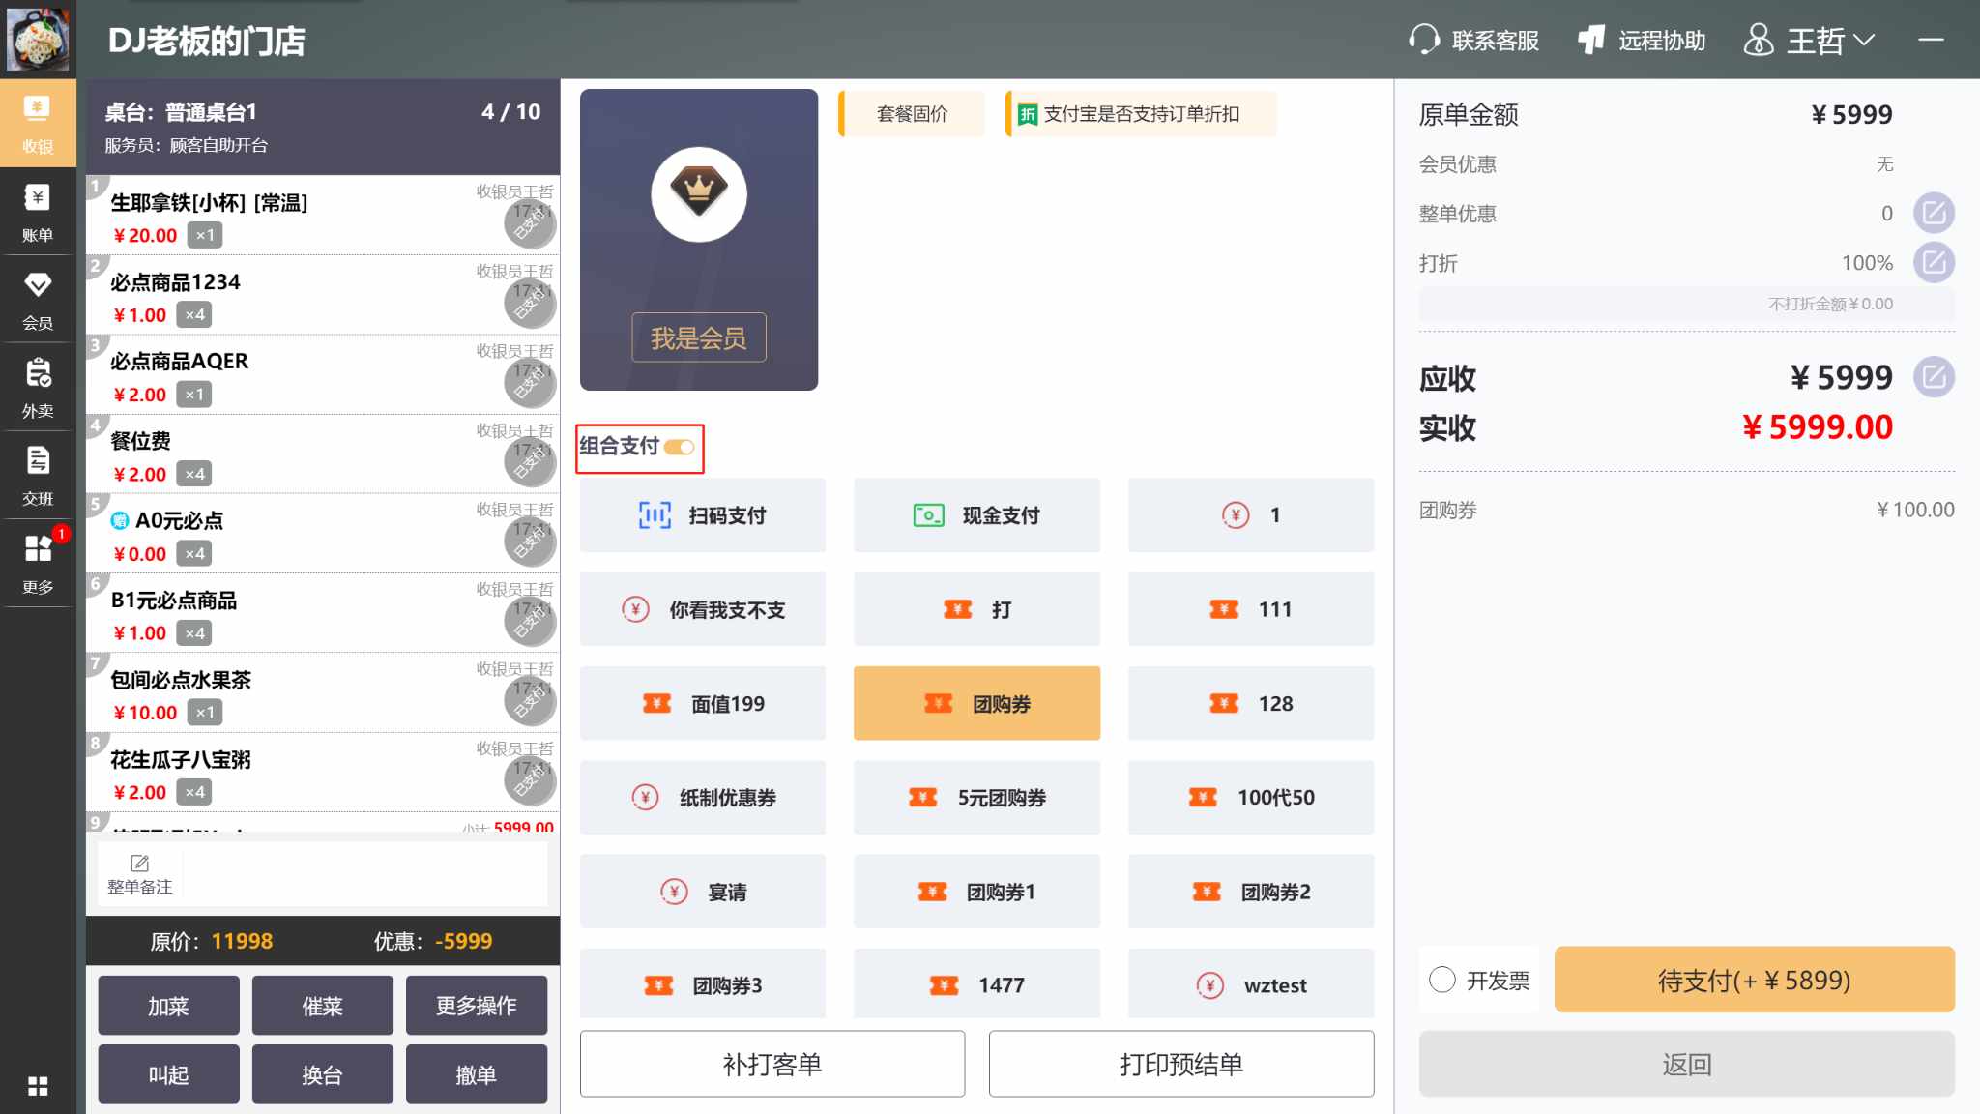Click the 叫起 button

168,1074
